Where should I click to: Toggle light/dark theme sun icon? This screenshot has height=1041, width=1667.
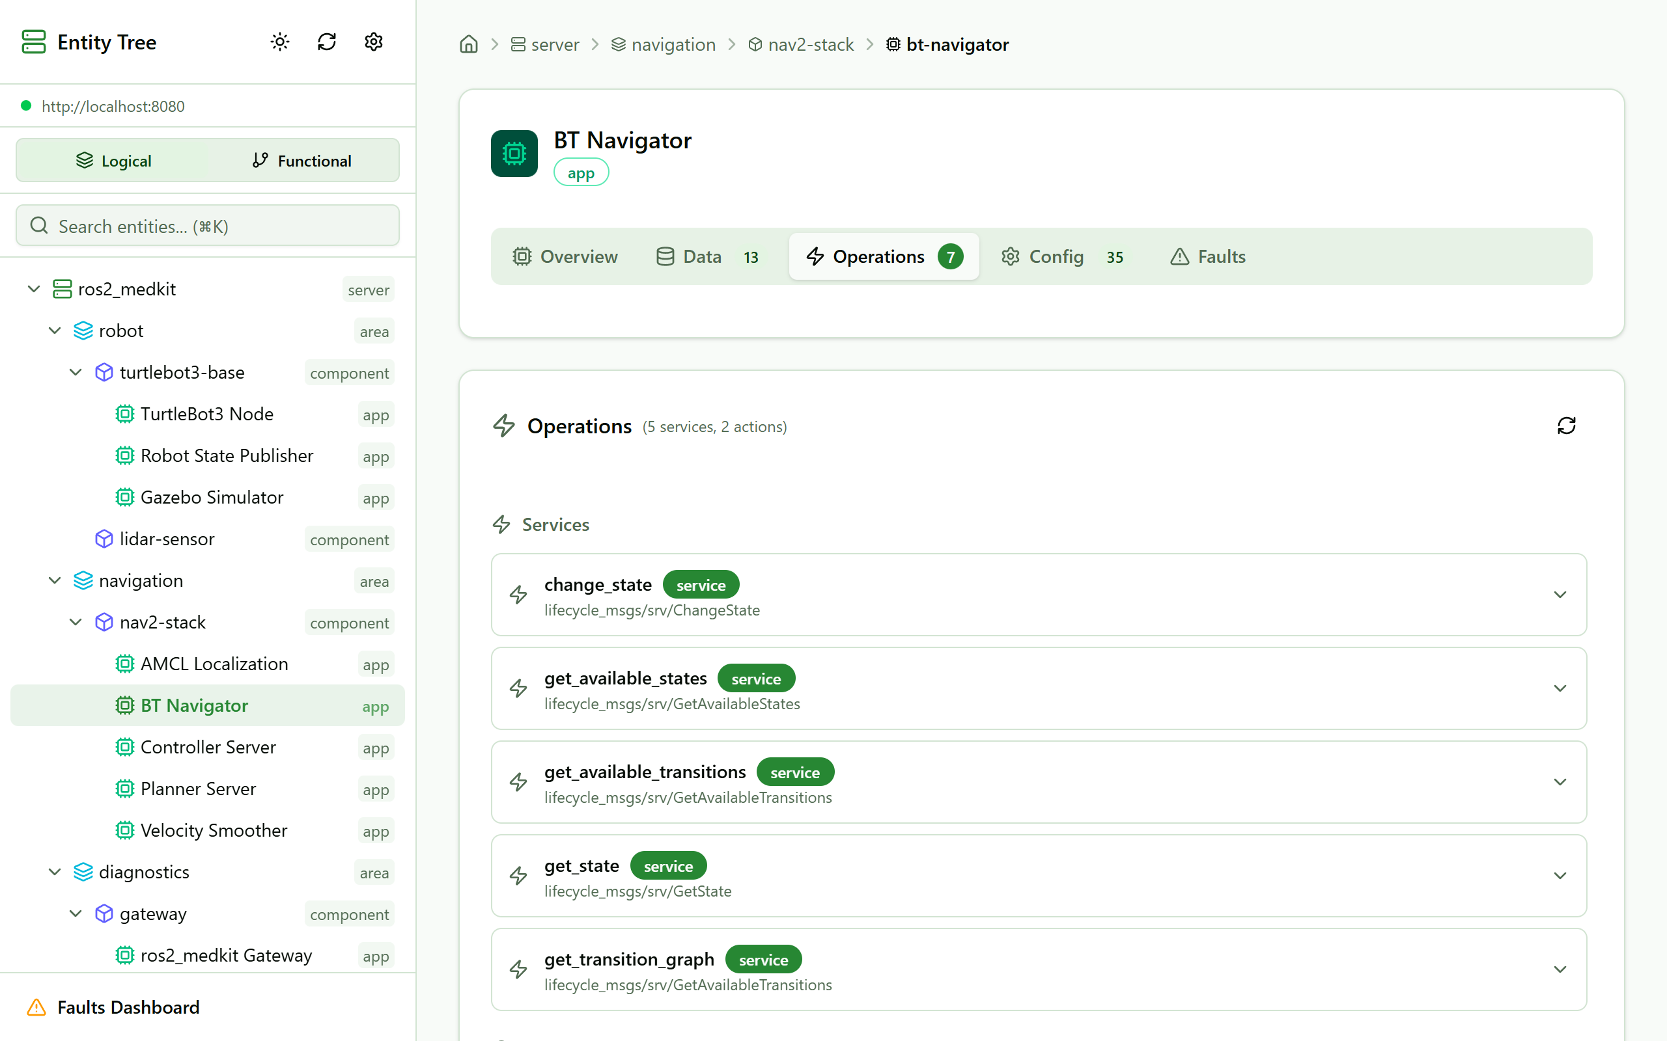[279, 42]
